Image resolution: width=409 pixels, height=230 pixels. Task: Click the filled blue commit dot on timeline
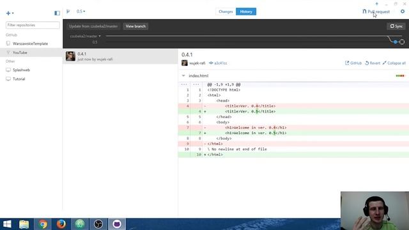(x=396, y=42)
